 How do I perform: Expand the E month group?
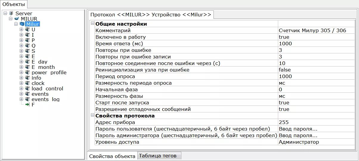click(x=21, y=67)
